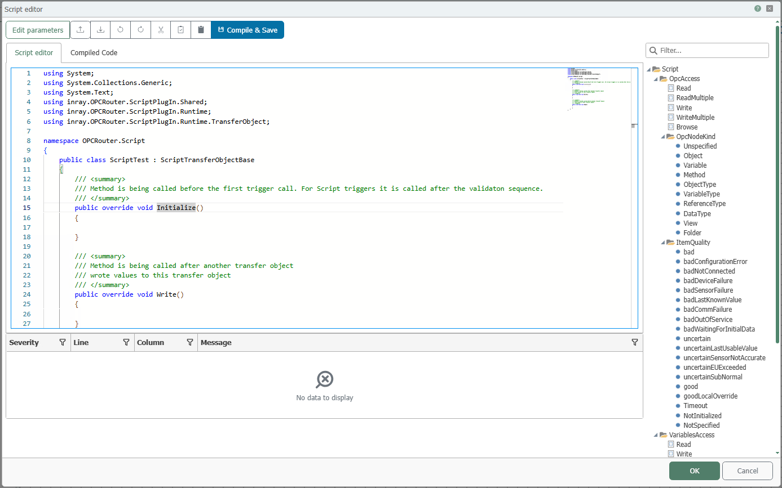Click the copy clipboard icon
This screenshot has height=488, width=782.
[x=181, y=30]
